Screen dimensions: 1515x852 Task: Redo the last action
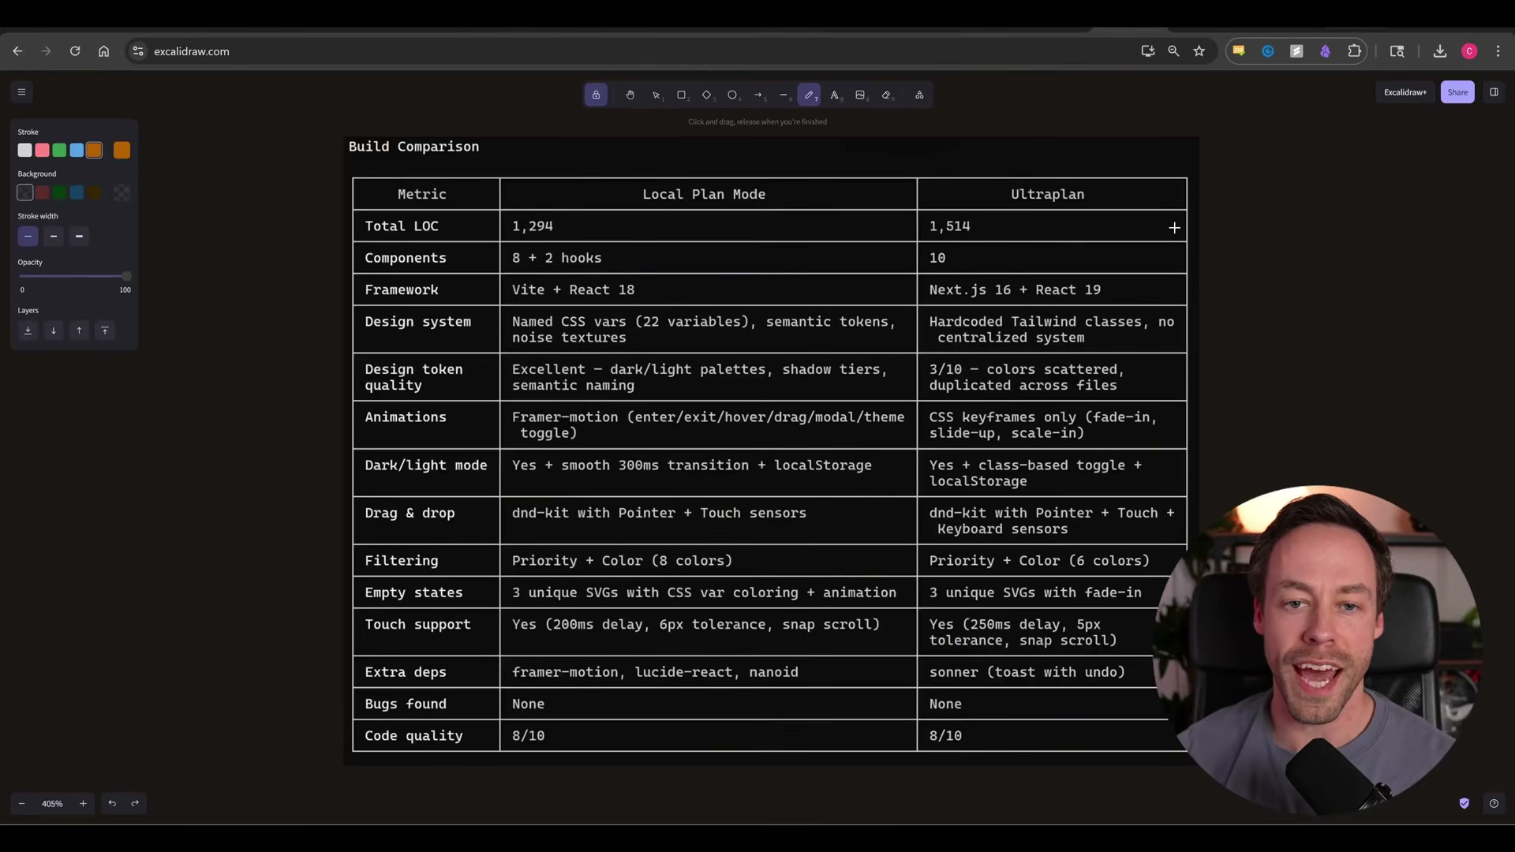tap(135, 804)
